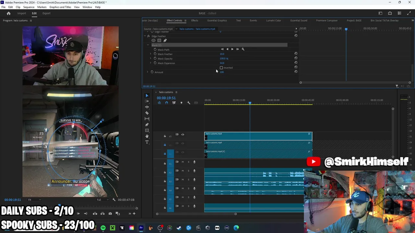
Task: Reset Mask Feather parameter
Action: (296, 53)
